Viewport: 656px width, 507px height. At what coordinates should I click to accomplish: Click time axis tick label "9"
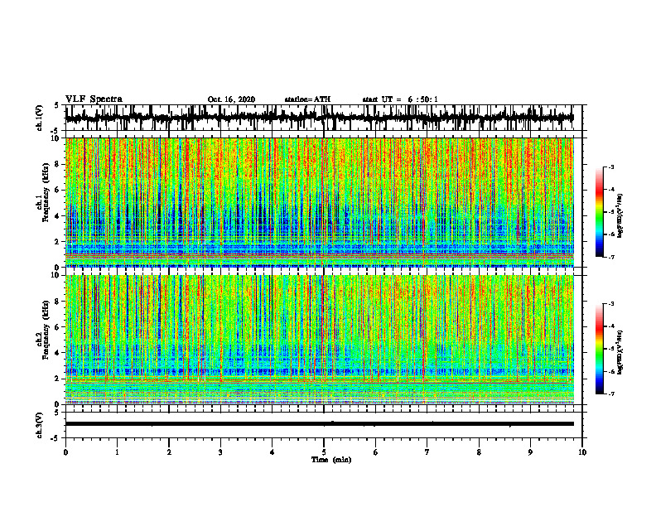[530, 452]
